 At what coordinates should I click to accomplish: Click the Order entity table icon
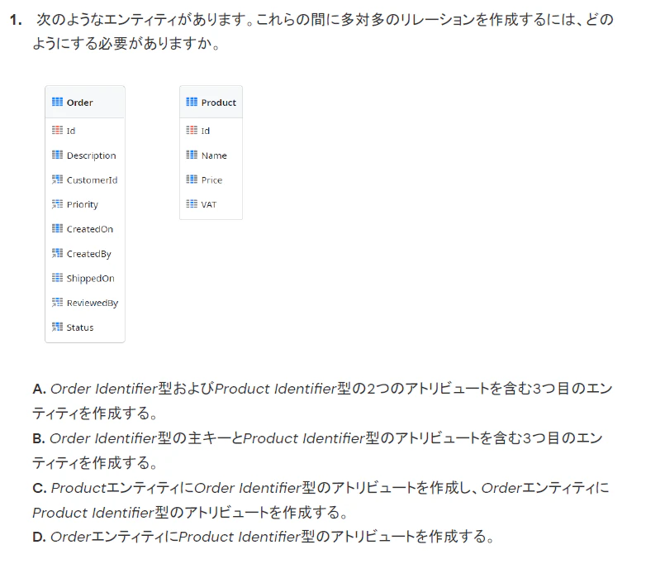click(x=57, y=102)
